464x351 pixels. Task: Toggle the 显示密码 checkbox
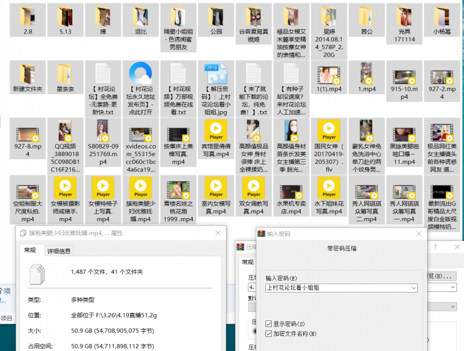point(269,324)
